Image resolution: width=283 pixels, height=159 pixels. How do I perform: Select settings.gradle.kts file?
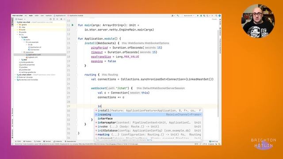pos(27,72)
